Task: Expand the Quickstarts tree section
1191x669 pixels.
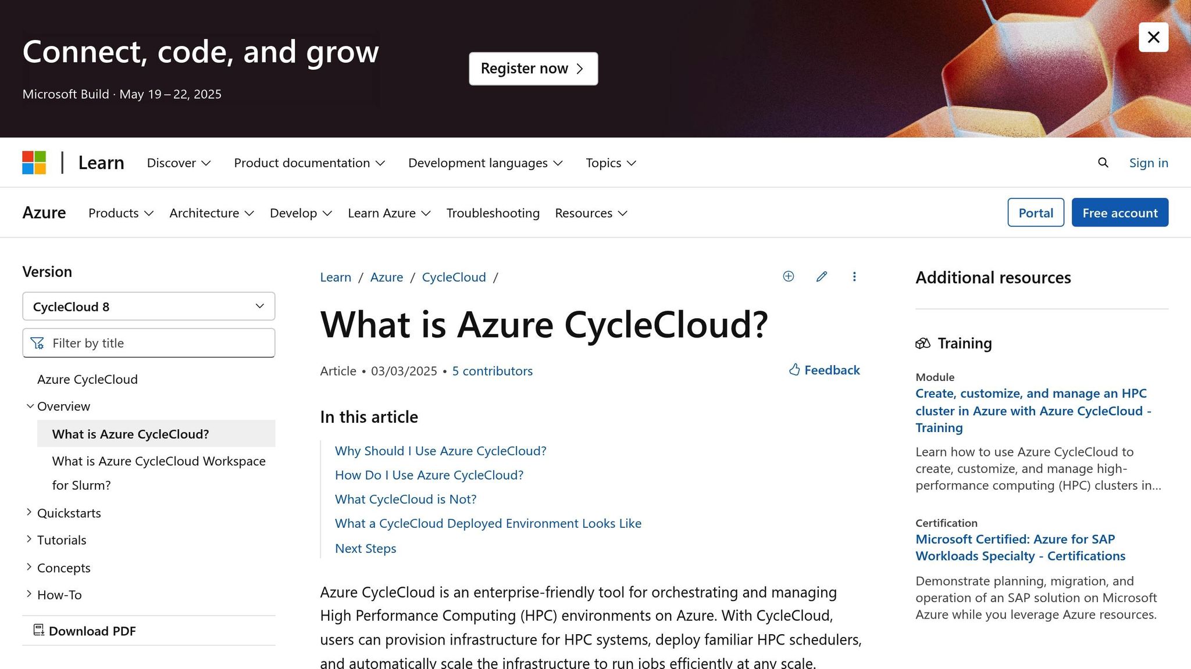Action: pyautogui.click(x=63, y=513)
